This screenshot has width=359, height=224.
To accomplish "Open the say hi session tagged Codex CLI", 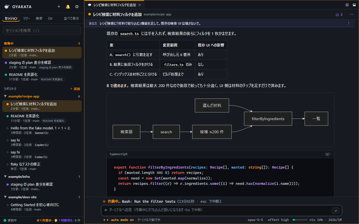I will 42,154.
